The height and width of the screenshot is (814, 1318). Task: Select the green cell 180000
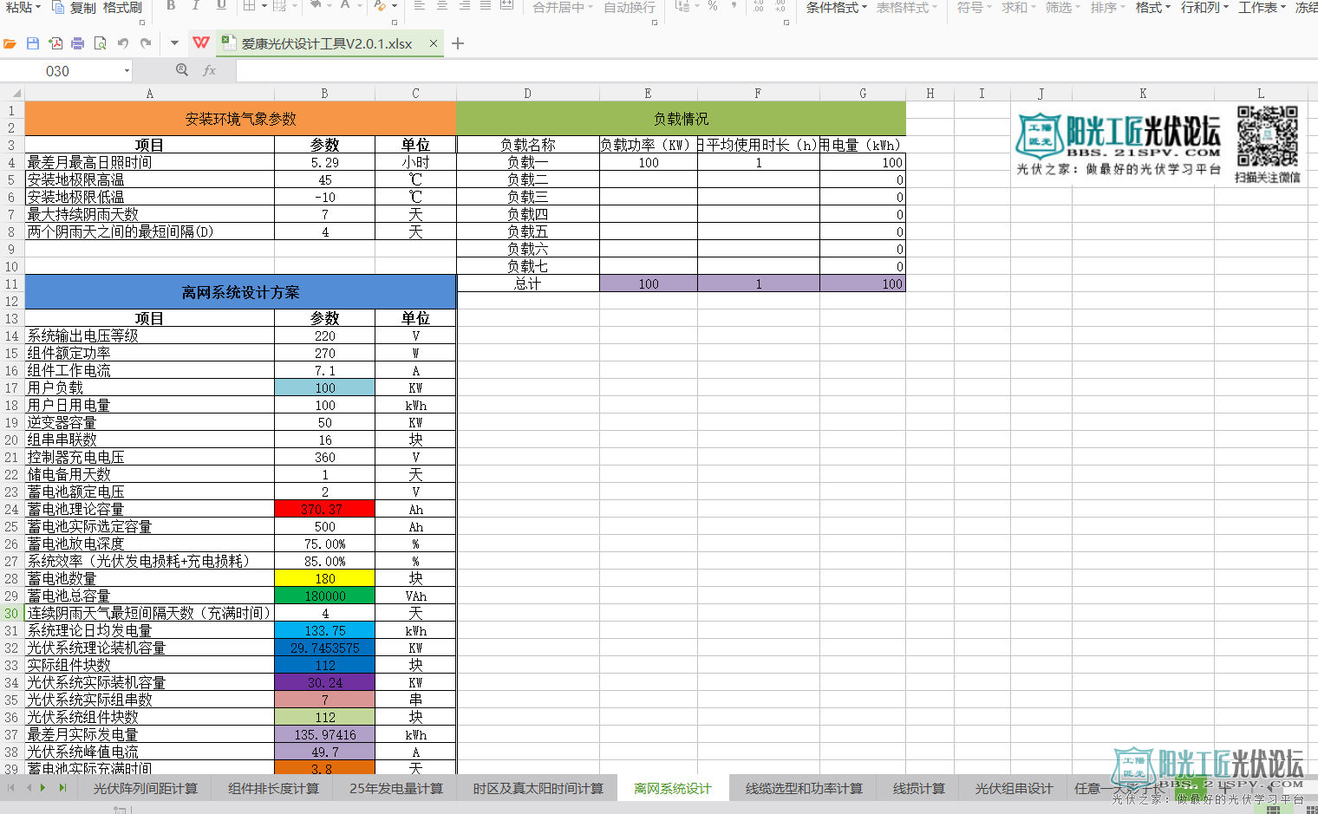tap(324, 596)
